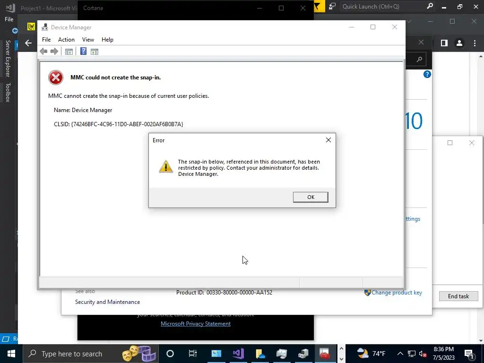Toggle the action pane toolbar icon
Image resolution: width=484 pixels, height=363 pixels.
pos(95,52)
